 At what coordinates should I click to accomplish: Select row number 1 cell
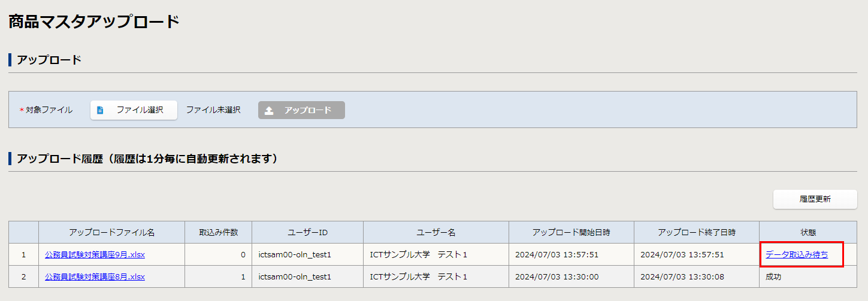(x=23, y=254)
